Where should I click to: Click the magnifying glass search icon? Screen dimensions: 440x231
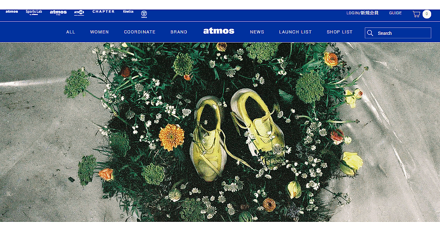pos(370,33)
